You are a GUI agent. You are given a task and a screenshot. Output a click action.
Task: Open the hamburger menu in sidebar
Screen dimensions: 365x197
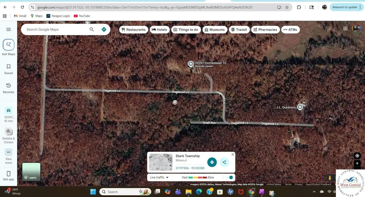[x=9, y=30]
